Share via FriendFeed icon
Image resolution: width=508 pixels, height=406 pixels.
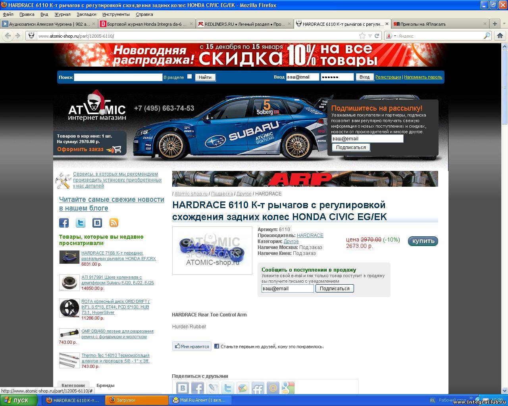258,388
